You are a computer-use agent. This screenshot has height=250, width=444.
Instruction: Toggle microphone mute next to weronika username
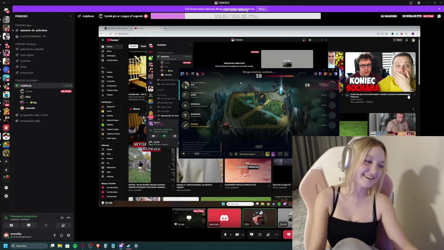54,235
